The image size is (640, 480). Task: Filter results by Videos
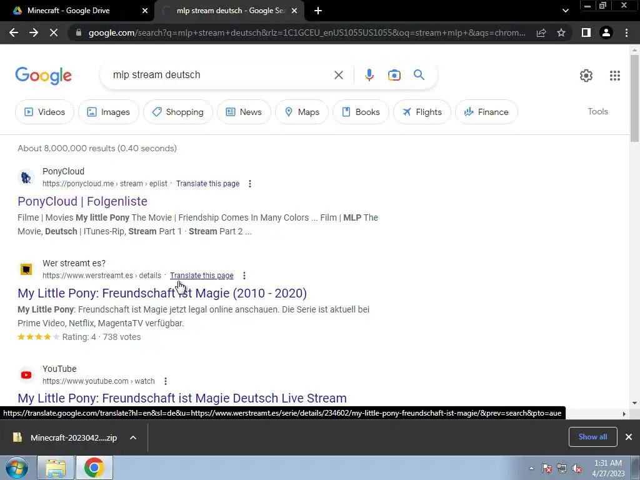[45, 112]
